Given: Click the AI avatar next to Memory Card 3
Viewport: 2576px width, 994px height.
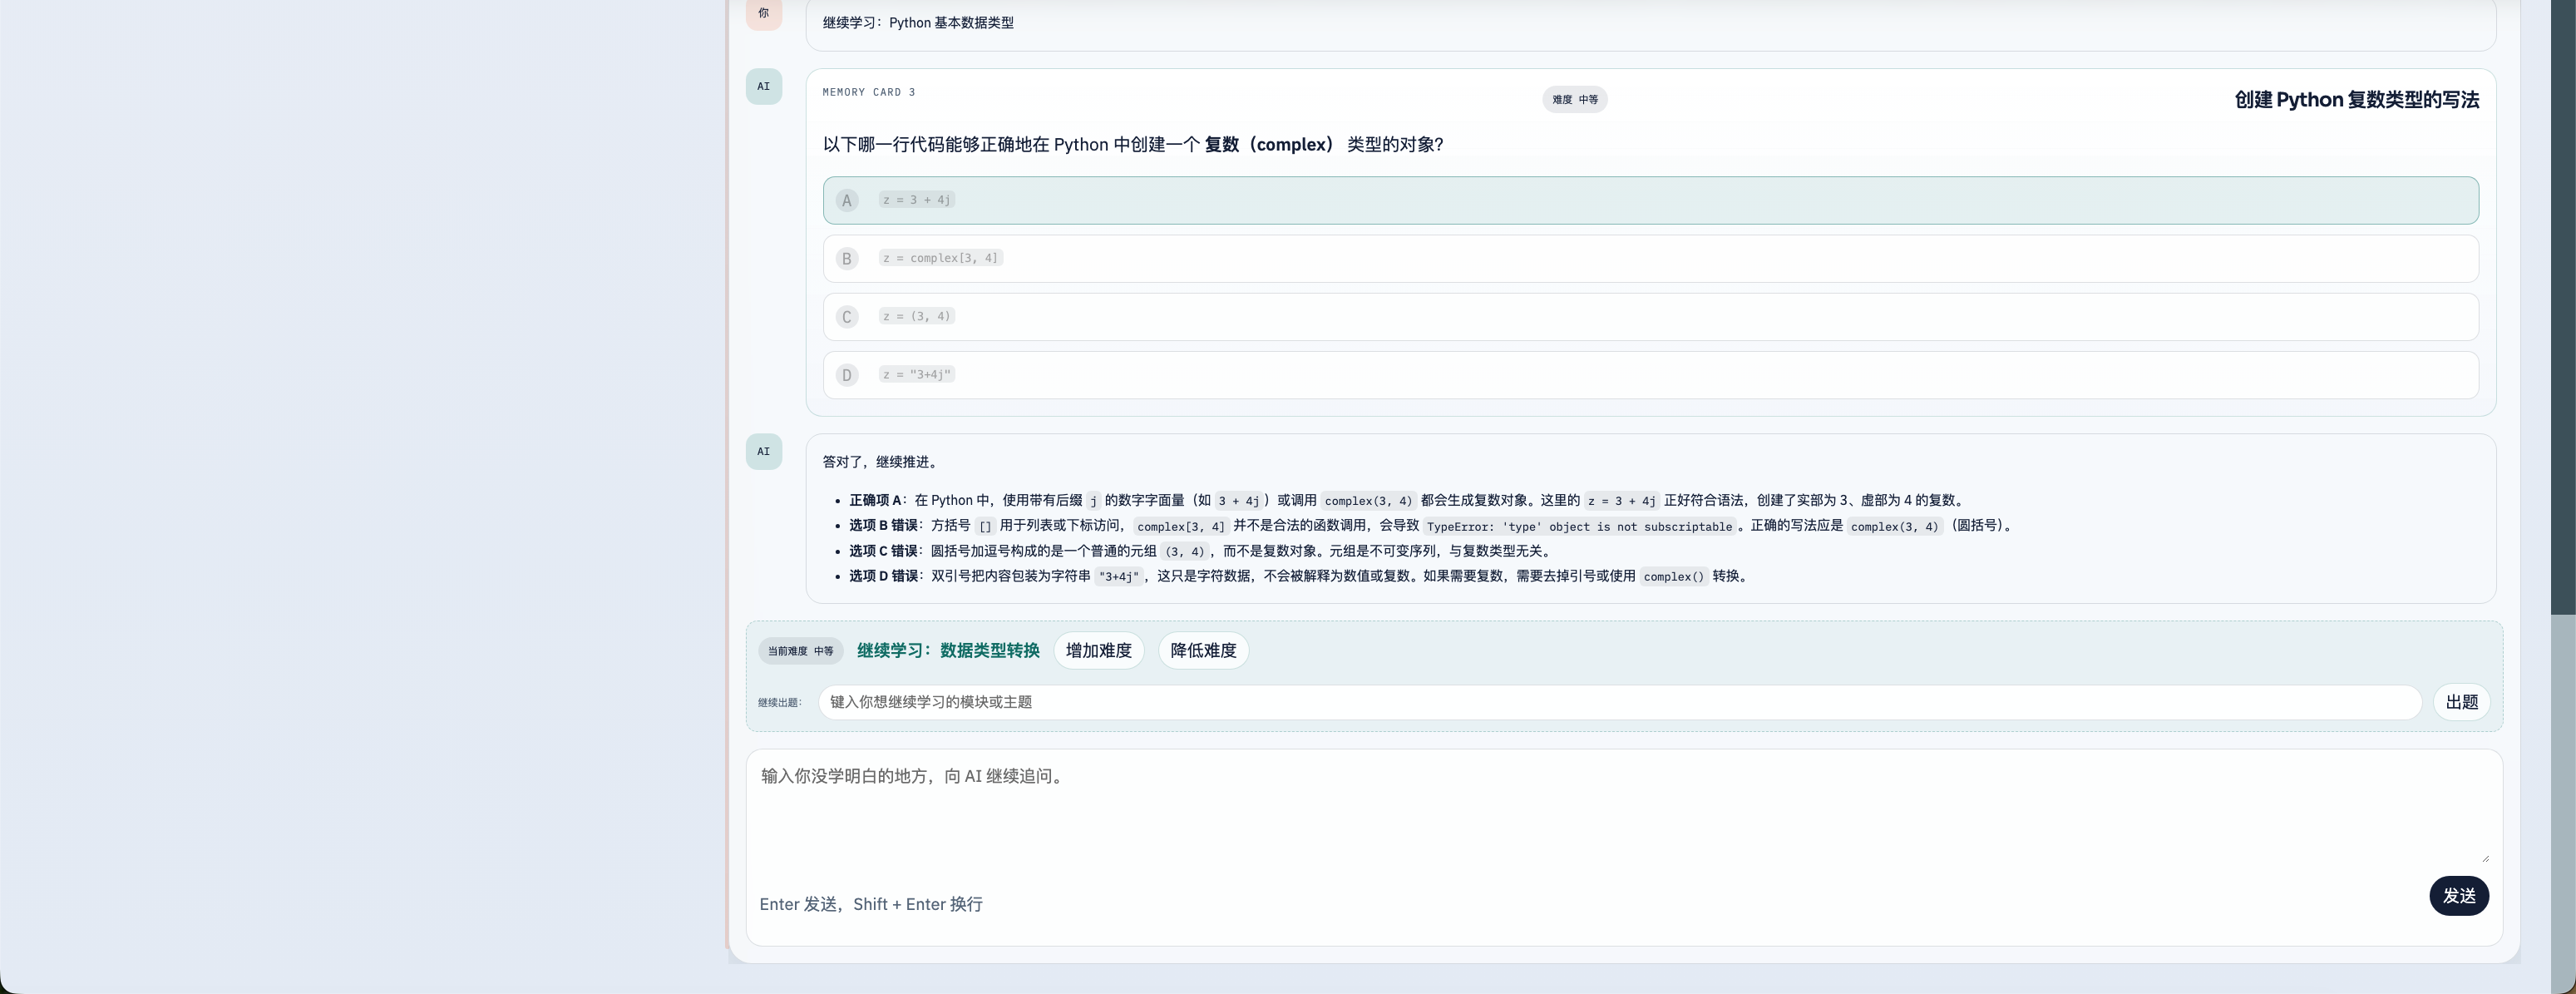Looking at the screenshot, I should tap(763, 87).
